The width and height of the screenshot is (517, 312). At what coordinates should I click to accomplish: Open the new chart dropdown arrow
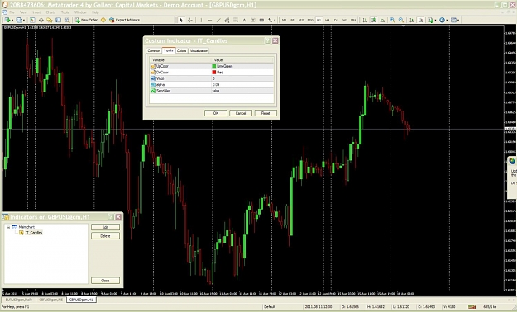[x=12, y=21]
